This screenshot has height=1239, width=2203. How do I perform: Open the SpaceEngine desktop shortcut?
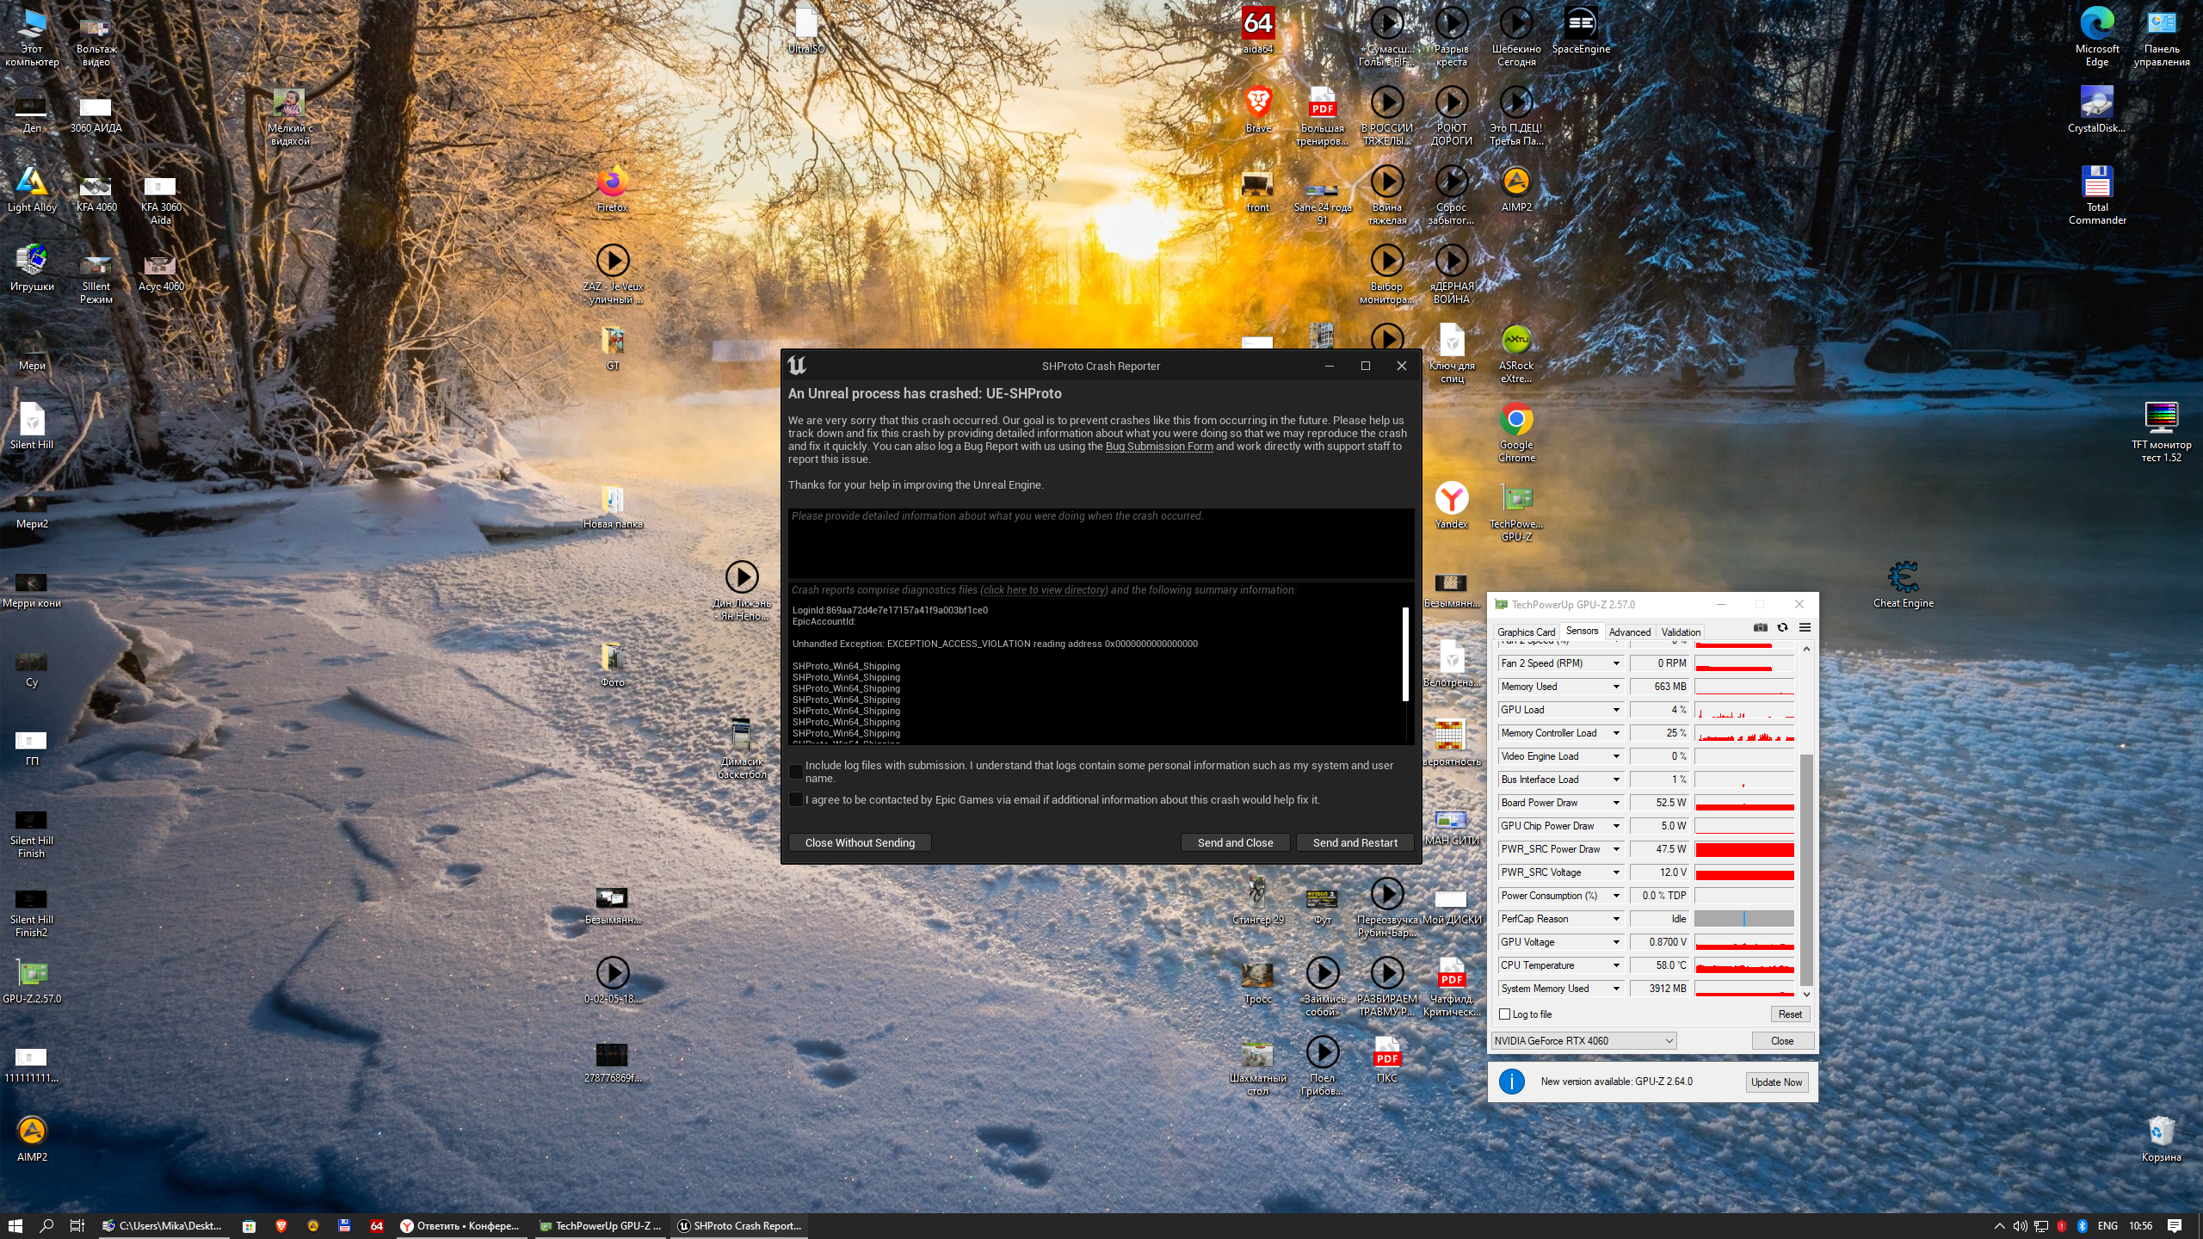1580,24
